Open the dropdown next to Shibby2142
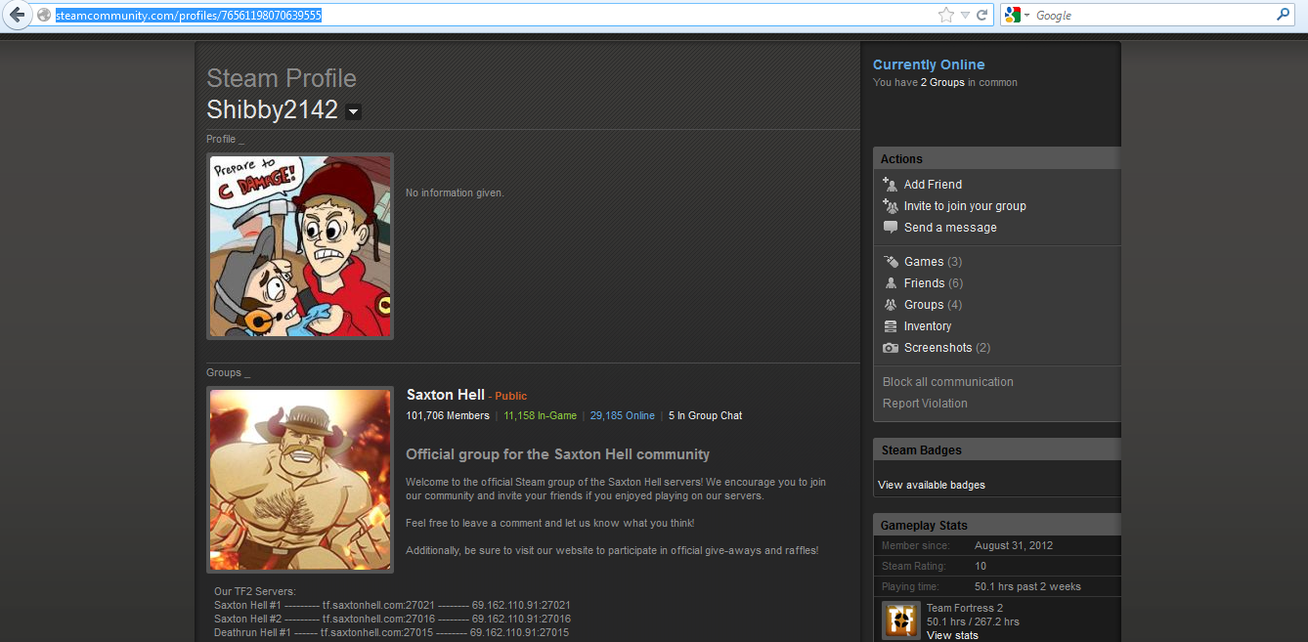This screenshot has width=1308, height=642. click(x=353, y=111)
